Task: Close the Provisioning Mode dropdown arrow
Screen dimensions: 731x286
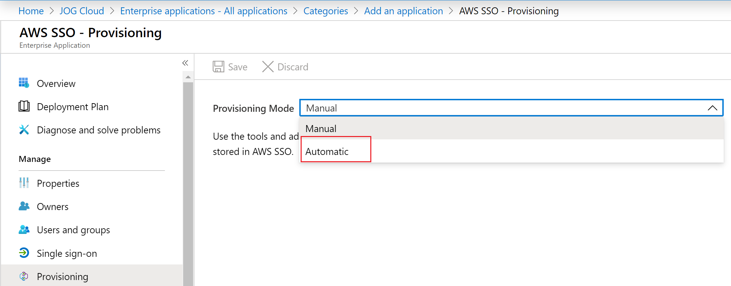Action: click(712, 108)
